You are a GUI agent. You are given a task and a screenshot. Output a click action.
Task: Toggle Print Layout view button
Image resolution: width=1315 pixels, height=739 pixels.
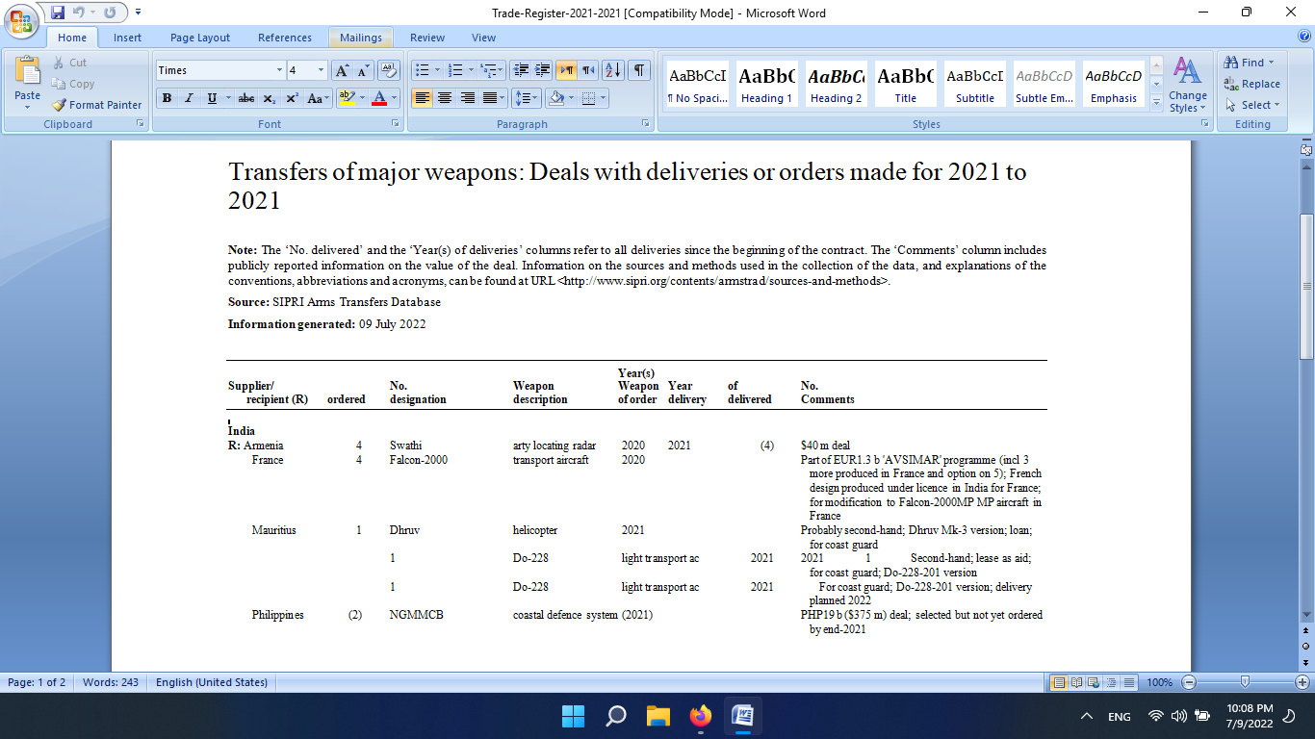pyautogui.click(x=1060, y=682)
